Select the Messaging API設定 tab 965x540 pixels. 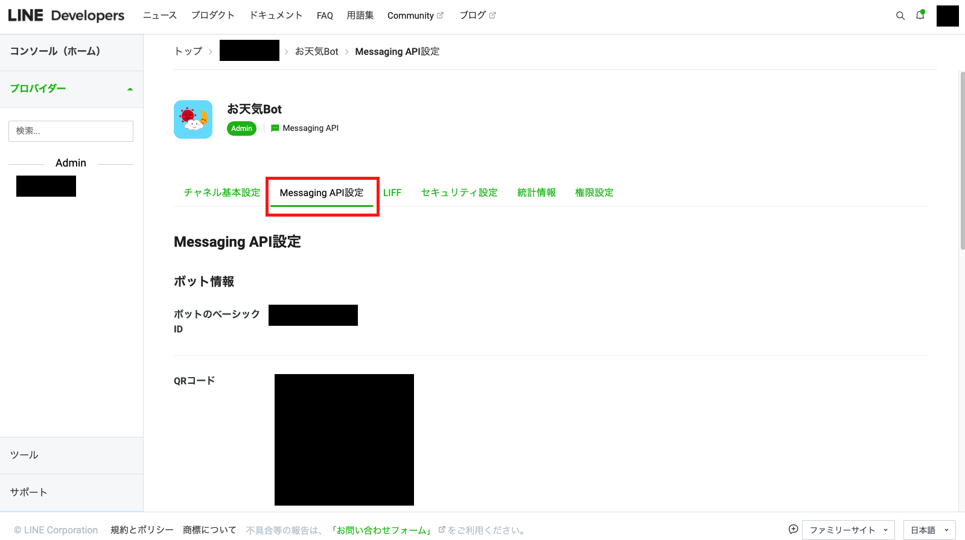322,193
